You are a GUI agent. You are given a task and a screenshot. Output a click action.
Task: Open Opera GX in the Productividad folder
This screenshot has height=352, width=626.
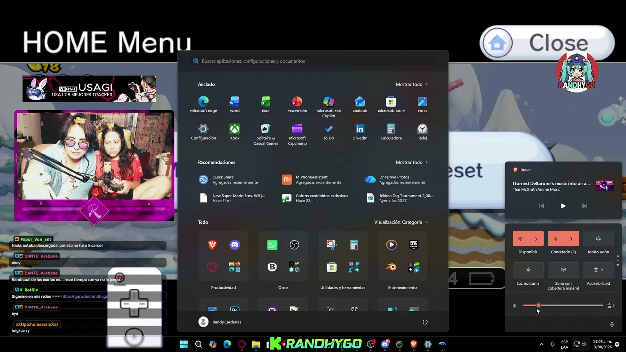pyautogui.click(x=213, y=267)
